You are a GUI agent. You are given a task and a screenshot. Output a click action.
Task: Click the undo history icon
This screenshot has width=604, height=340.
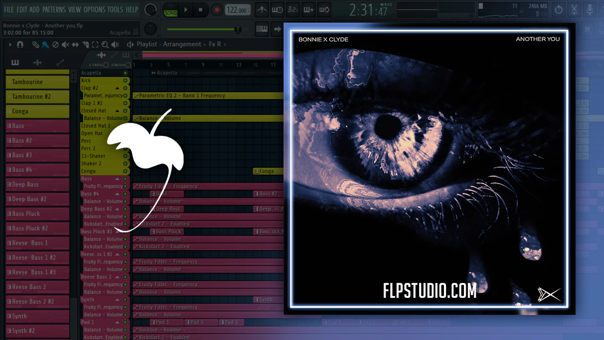click(x=559, y=9)
